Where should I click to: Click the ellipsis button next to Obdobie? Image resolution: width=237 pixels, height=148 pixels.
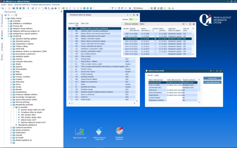coord(137,19)
